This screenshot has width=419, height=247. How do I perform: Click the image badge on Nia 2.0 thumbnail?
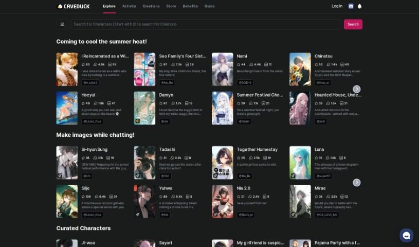point(215,214)
